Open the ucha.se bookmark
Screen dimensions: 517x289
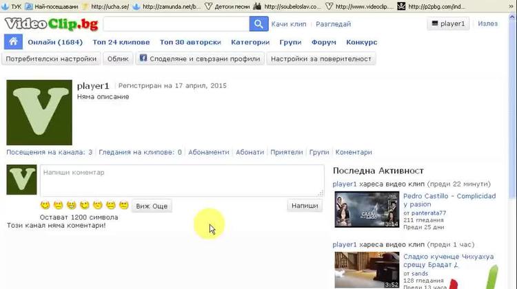tap(106, 6)
